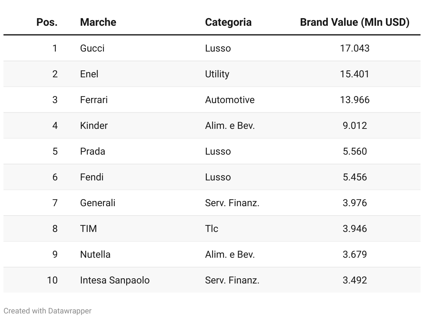Select the Automotive category cell
Screen dimensions: 424x319
[x=230, y=100]
